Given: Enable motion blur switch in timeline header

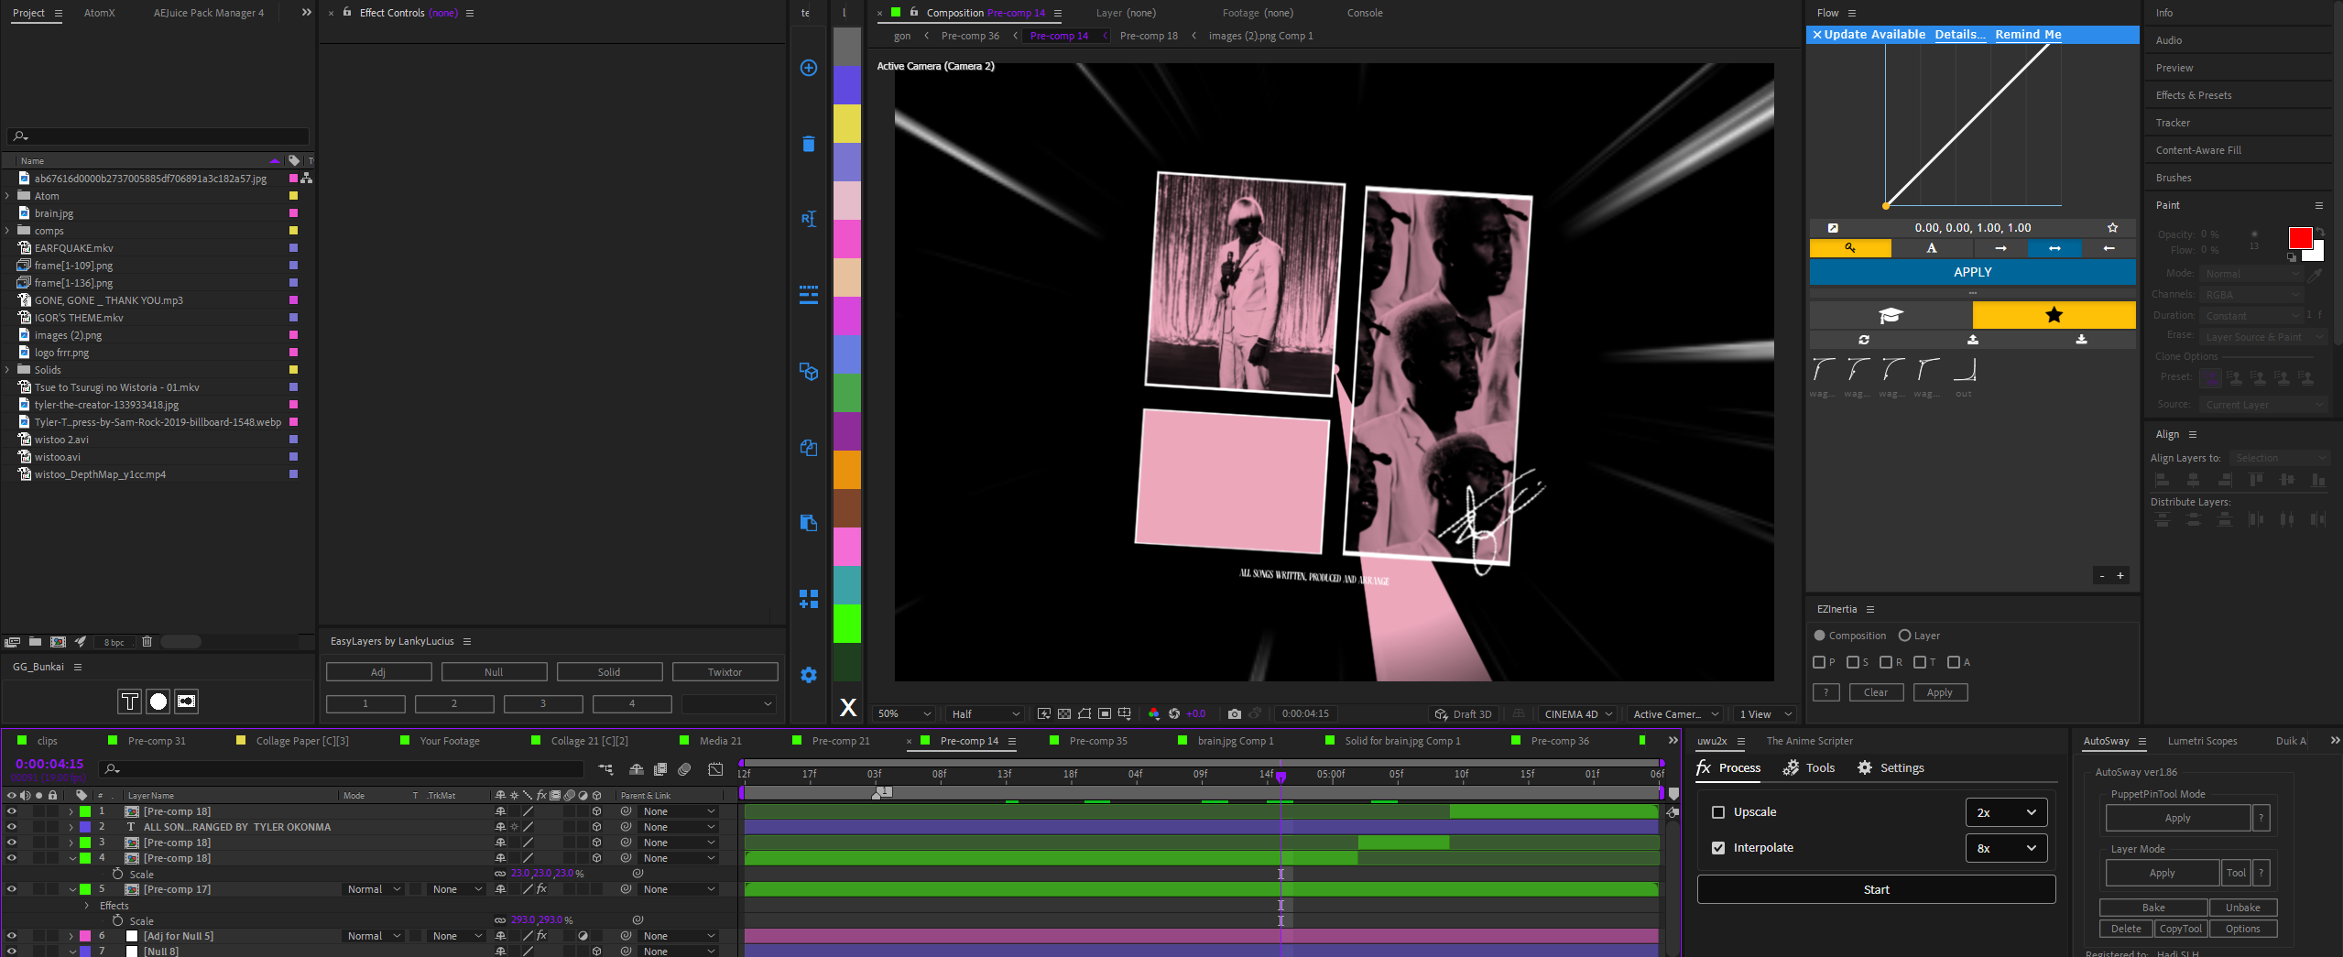Looking at the screenshot, I should click(x=684, y=769).
